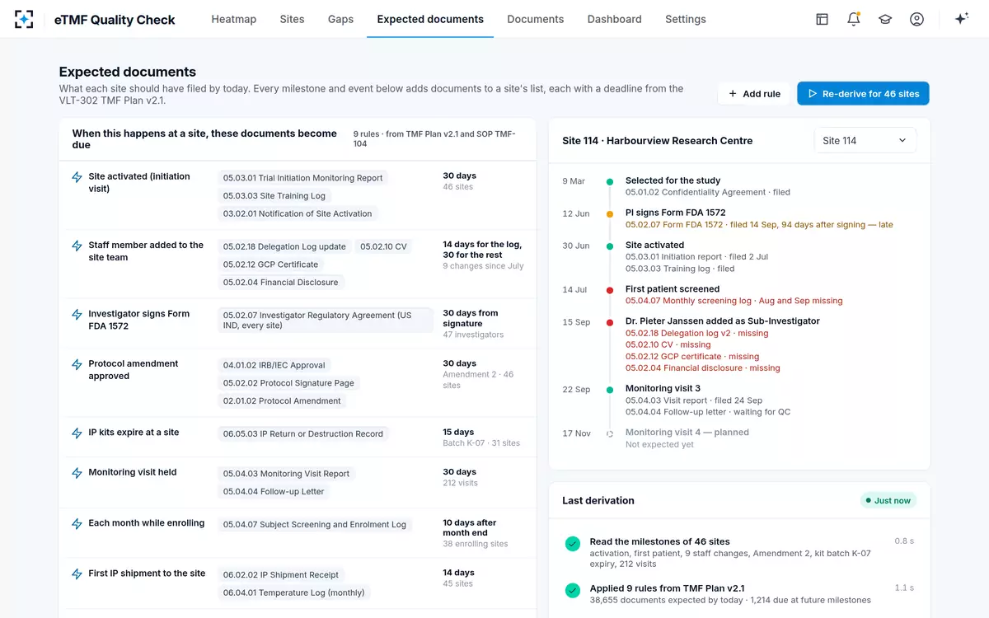The width and height of the screenshot is (989, 618).
Task: Click lightning icon for Site activated rule
Action: [x=77, y=177]
